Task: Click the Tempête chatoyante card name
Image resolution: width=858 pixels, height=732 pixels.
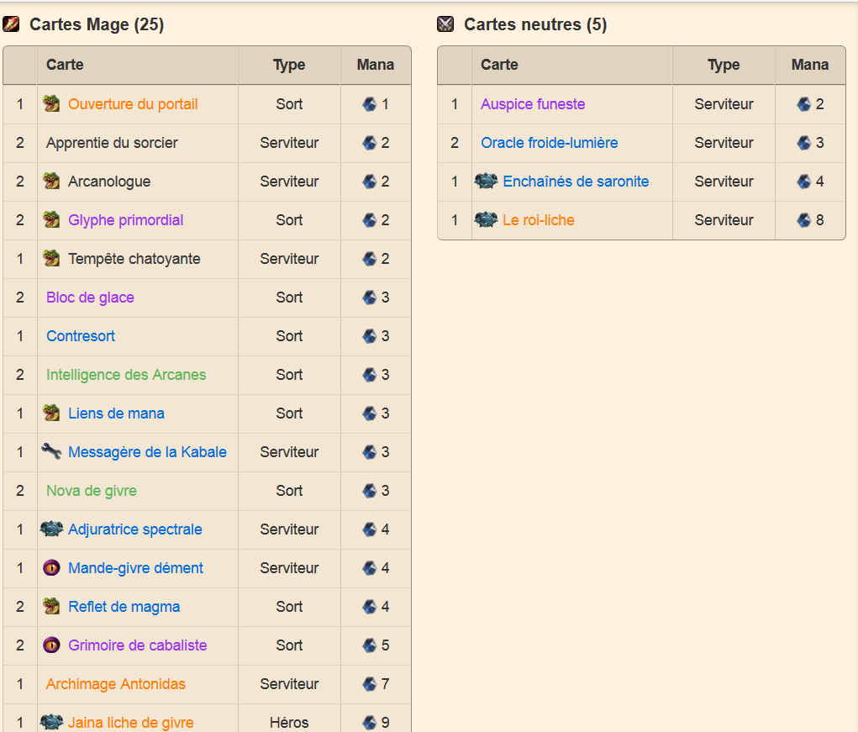Action: tap(134, 259)
